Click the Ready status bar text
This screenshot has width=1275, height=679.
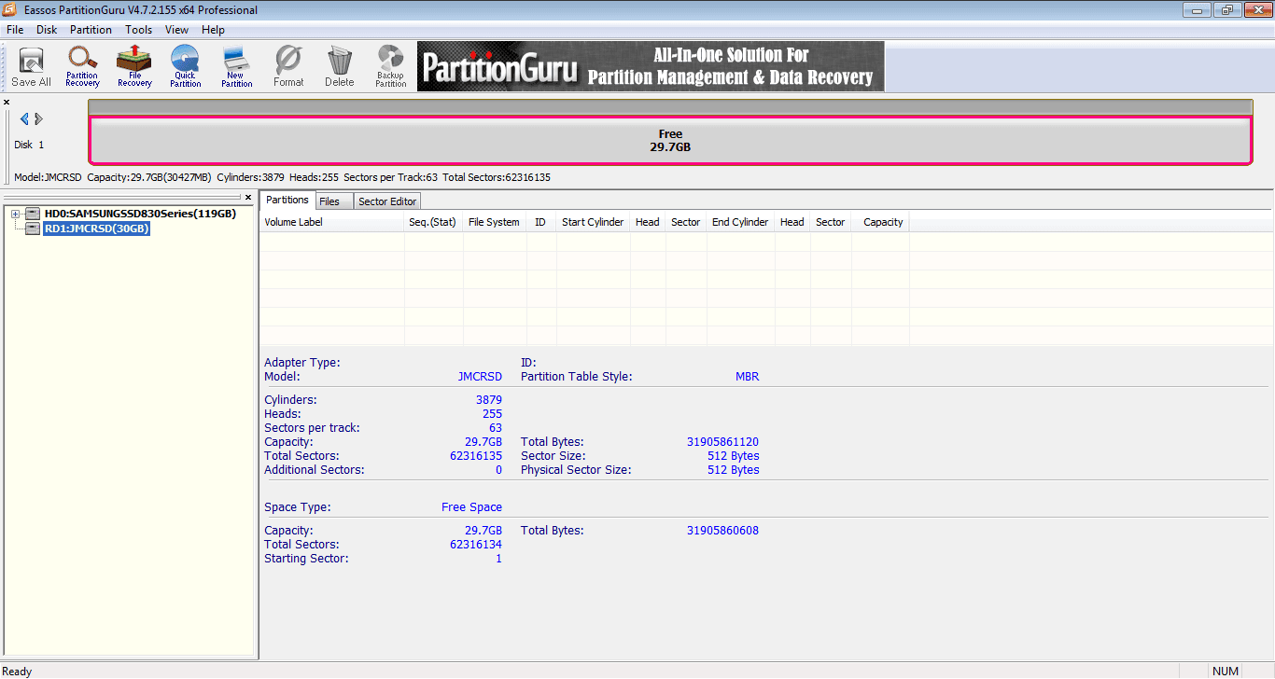pos(18,672)
